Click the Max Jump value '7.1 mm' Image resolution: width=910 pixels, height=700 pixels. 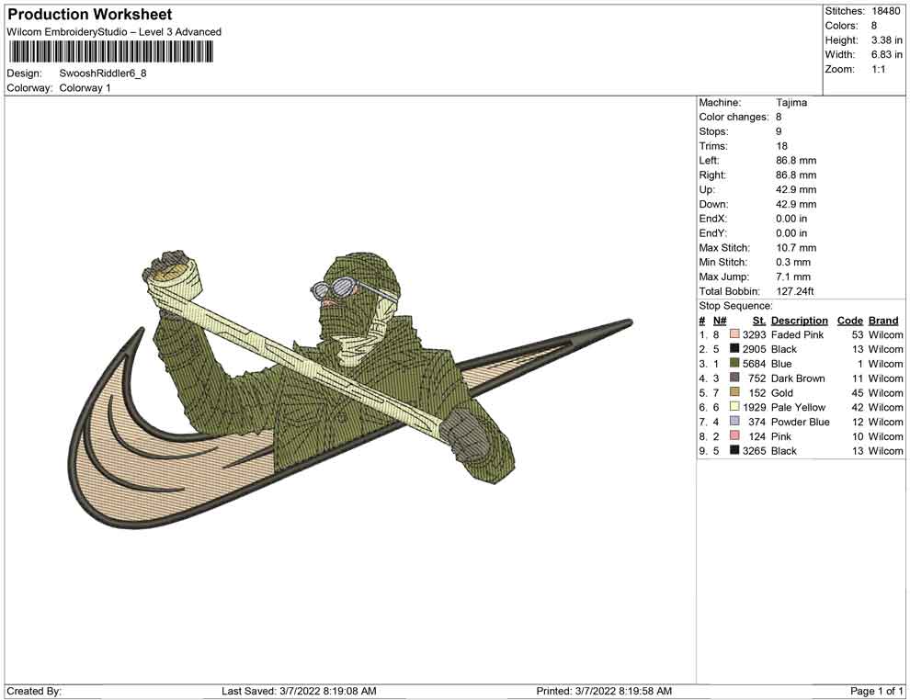tap(793, 277)
